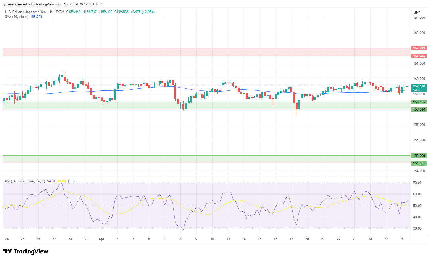Click the 157.000 price axis tick

pos(419,125)
